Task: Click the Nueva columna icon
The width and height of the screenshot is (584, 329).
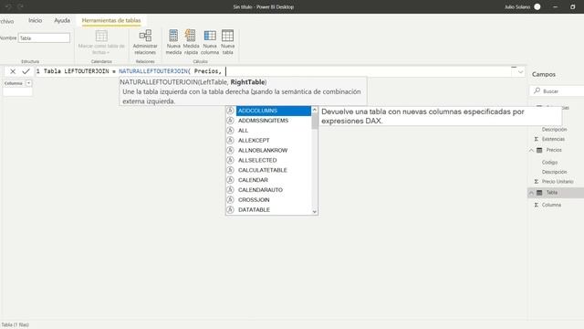Action: click(210, 36)
